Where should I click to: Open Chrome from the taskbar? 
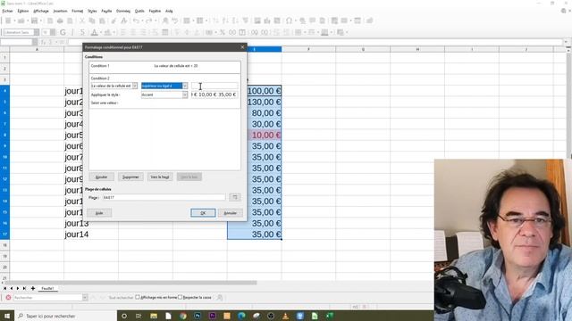(182, 316)
